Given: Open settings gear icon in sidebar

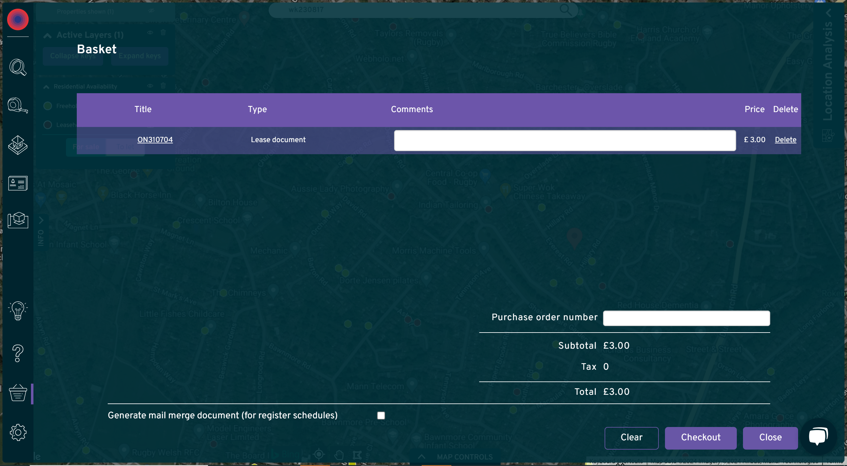Looking at the screenshot, I should 18,432.
